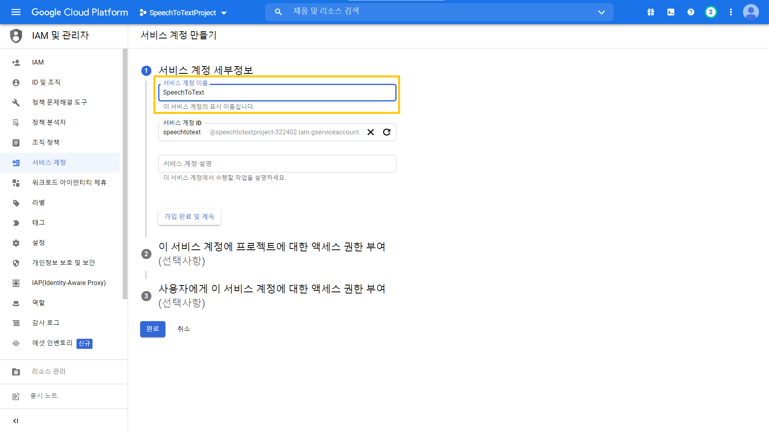Click the blue 완료 button

coord(153,329)
